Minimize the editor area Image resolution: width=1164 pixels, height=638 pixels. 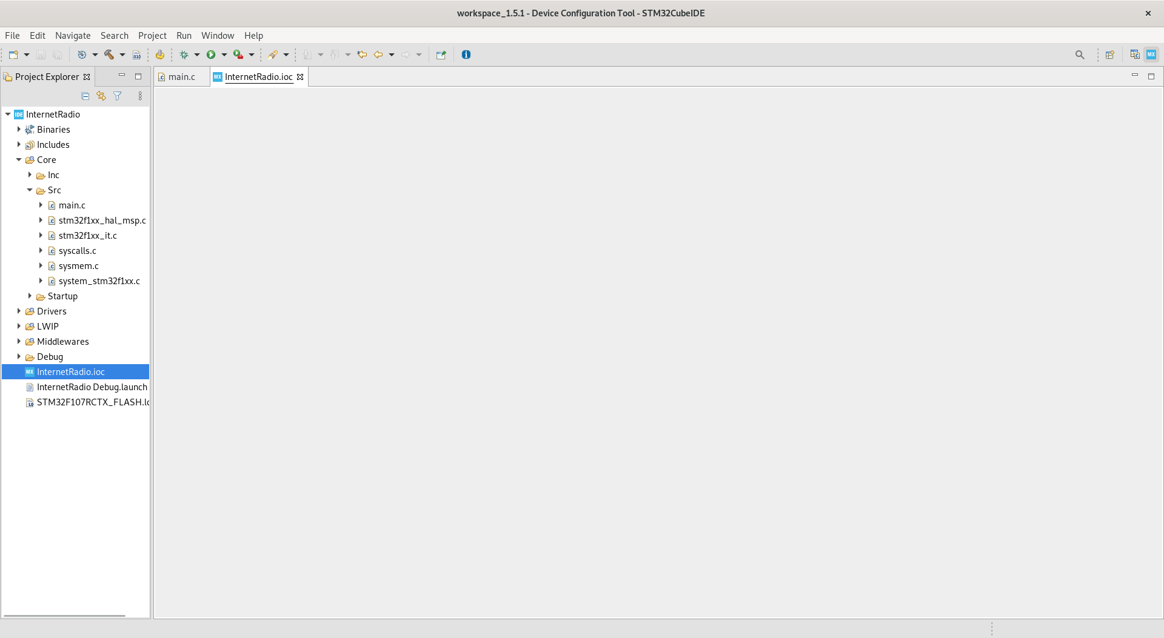point(1135,76)
